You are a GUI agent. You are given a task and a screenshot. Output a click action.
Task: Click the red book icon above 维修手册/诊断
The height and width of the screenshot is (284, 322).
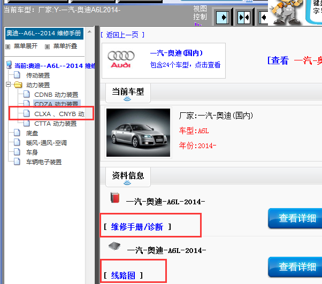(x=115, y=197)
